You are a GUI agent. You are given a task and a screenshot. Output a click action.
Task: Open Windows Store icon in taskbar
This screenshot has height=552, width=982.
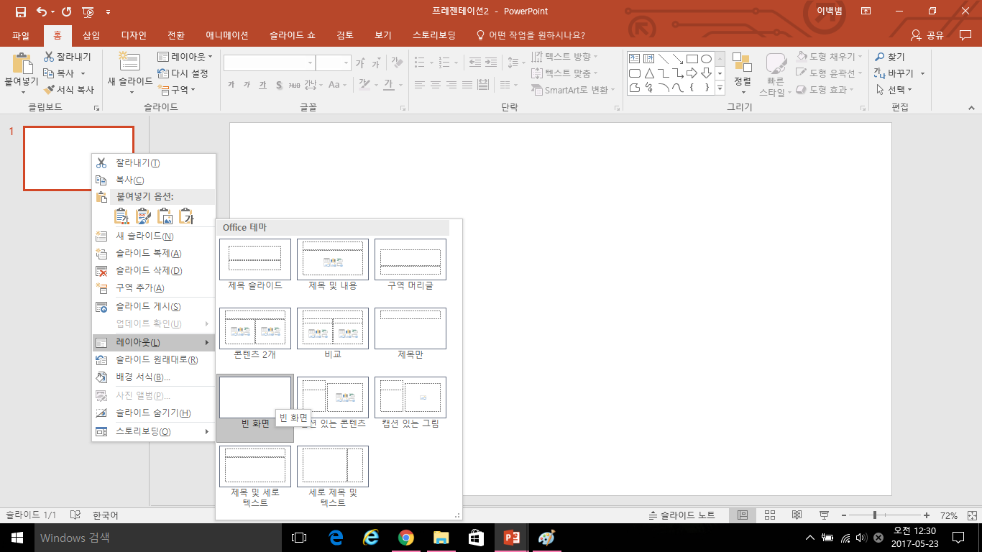477,537
